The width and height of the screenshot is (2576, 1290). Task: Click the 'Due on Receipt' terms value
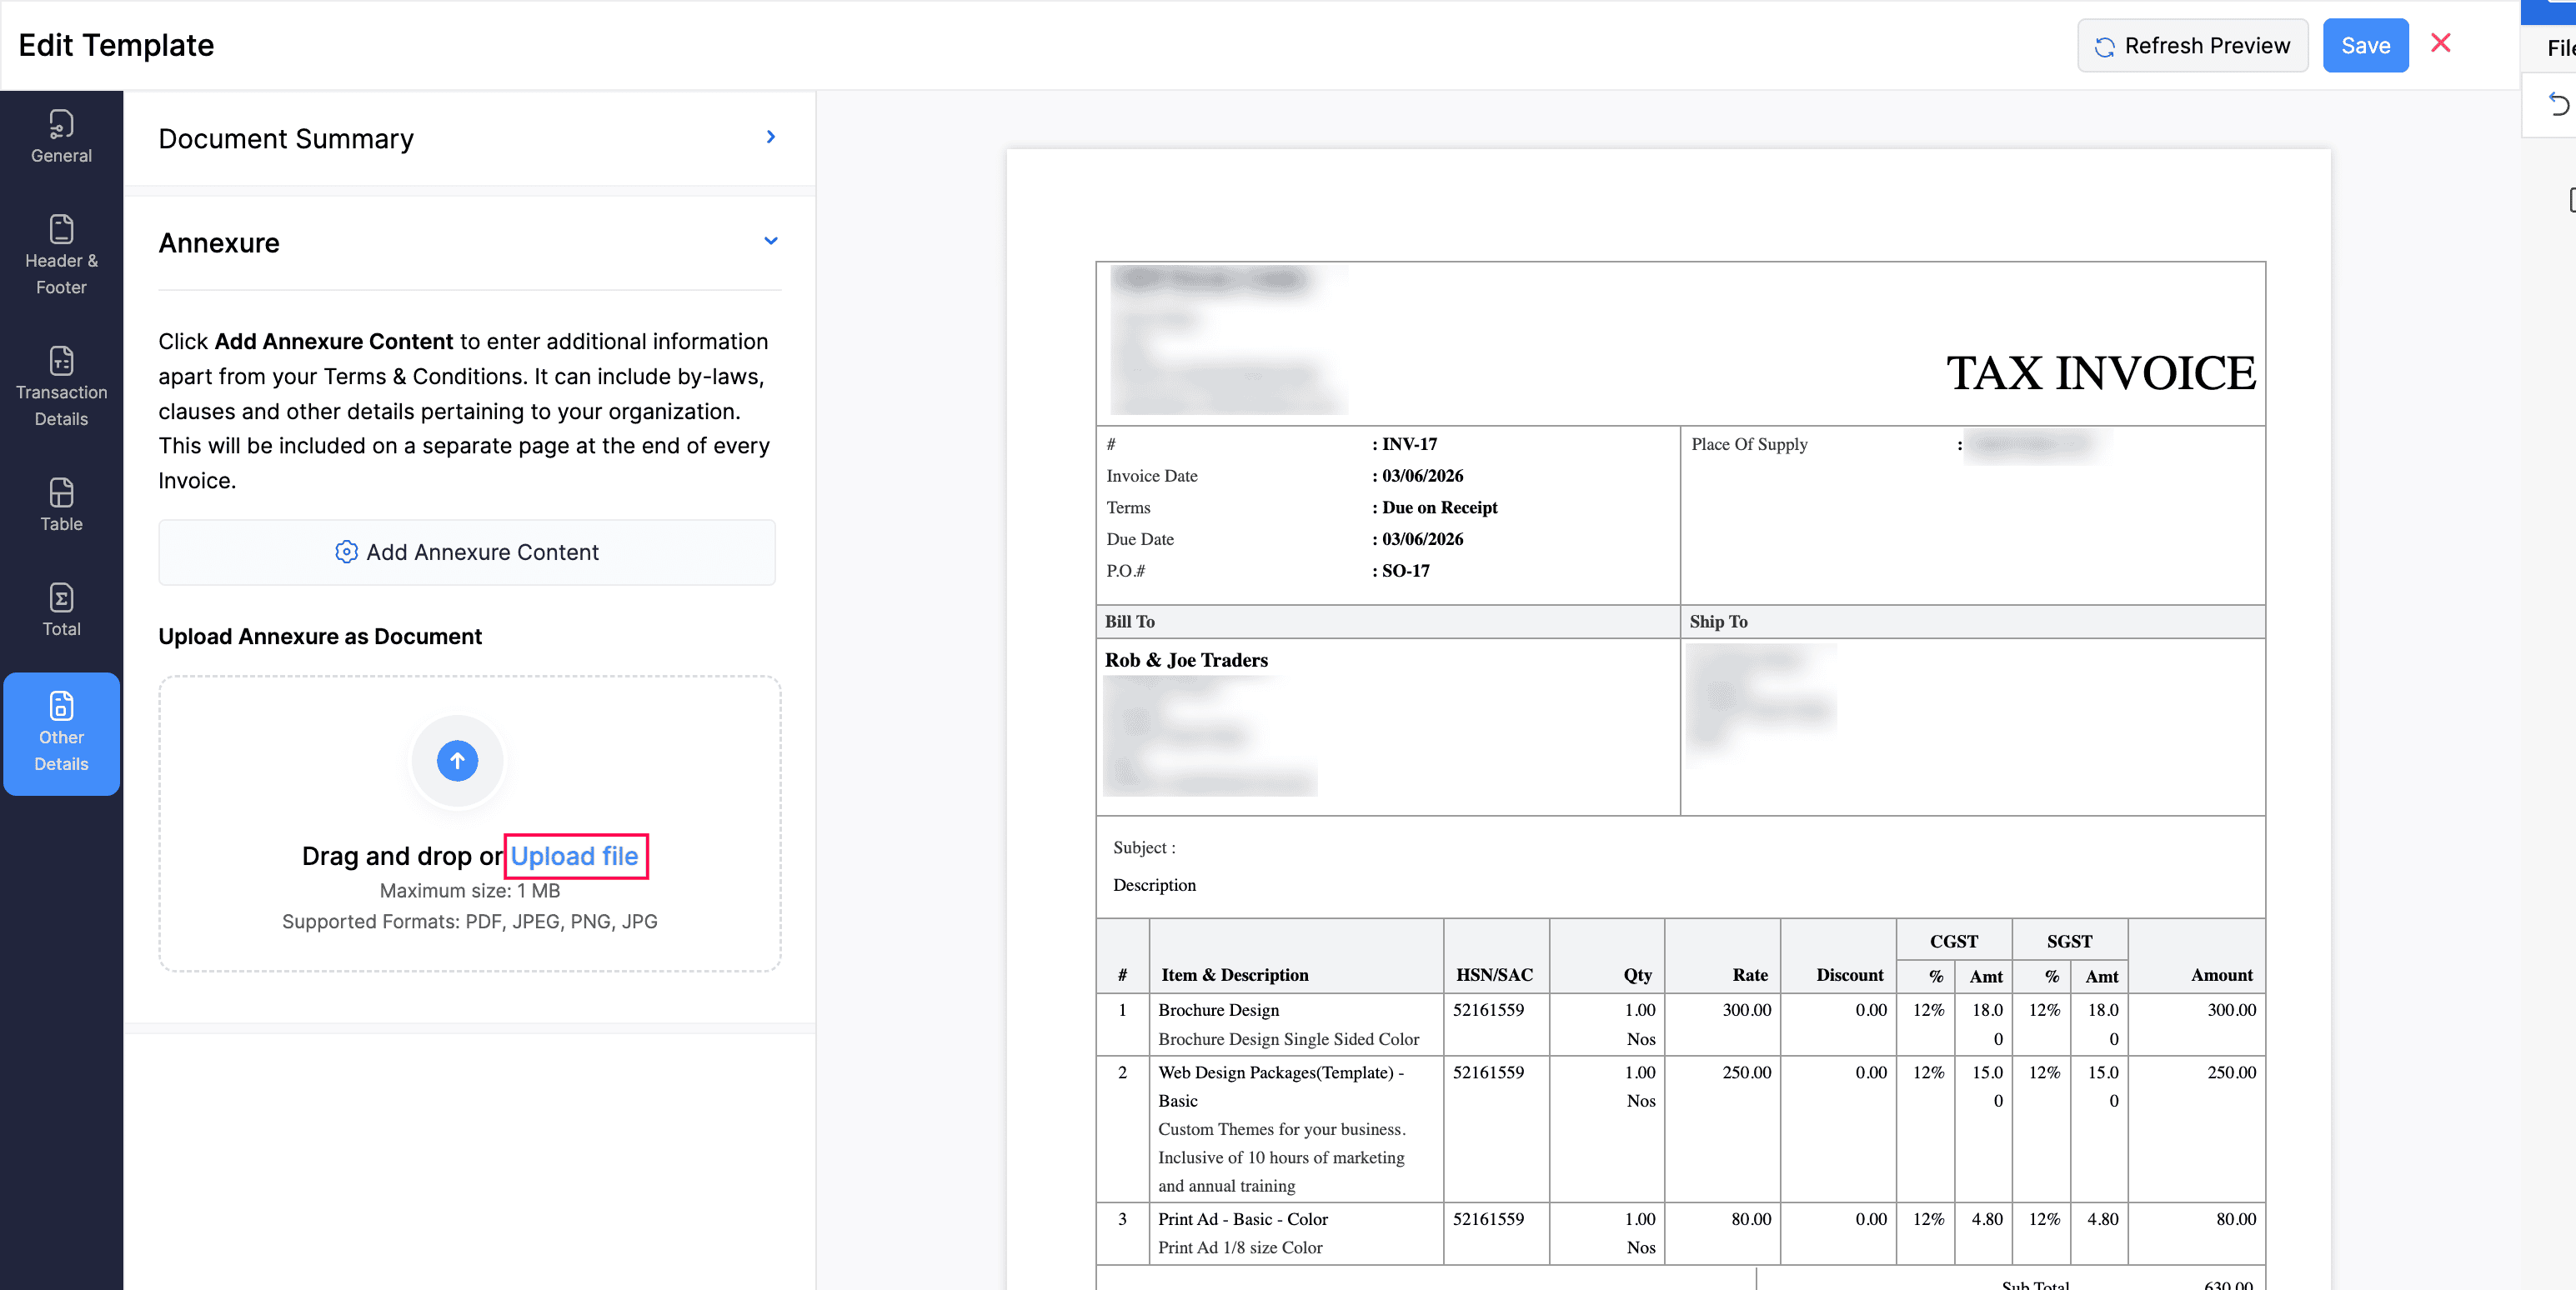[x=1439, y=507]
